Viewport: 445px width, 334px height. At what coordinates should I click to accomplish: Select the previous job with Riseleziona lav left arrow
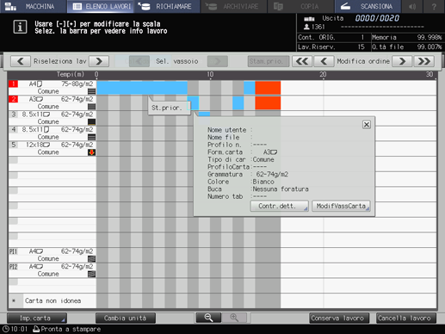[x=21, y=61]
